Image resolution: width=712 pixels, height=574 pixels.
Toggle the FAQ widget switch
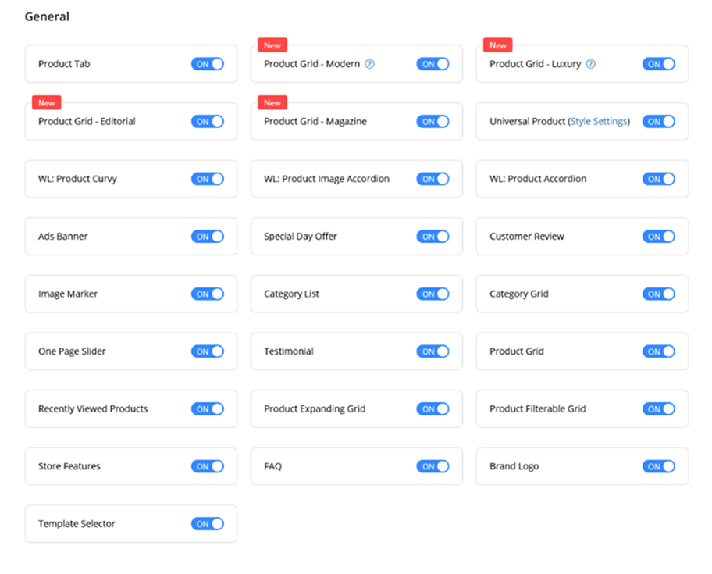(433, 466)
